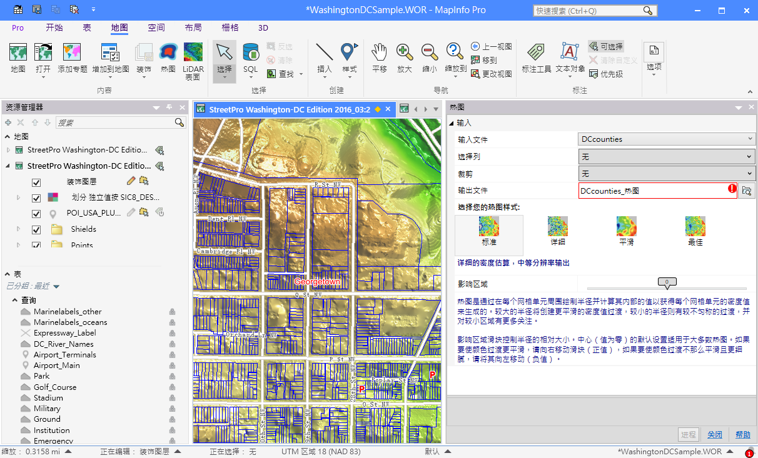Collapse the 输入 section in 热图 panel
This screenshot has width=758, height=458.
[x=452, y=123]
